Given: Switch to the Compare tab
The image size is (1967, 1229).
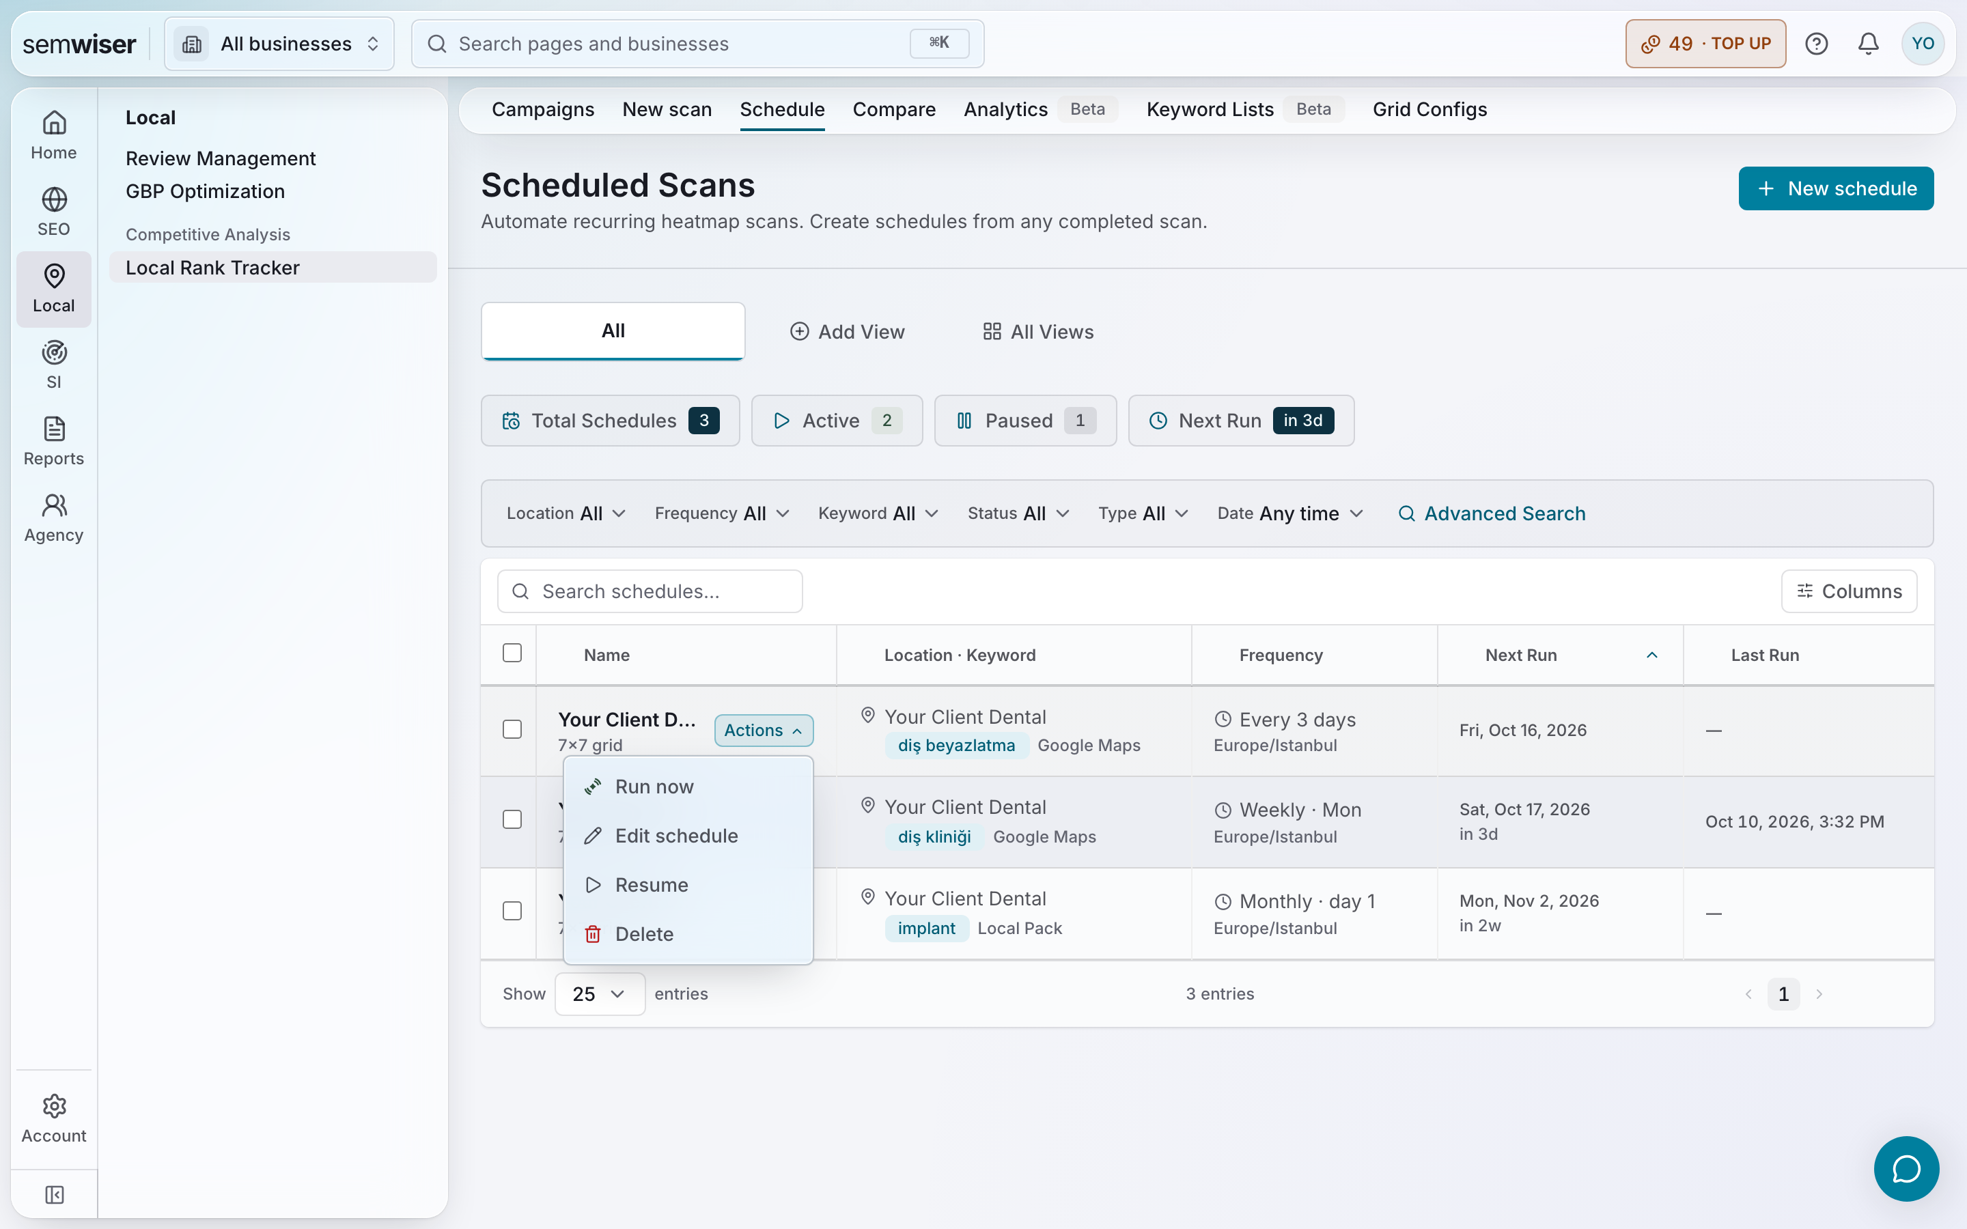Looking at the screenshot, I should point(893,110).
